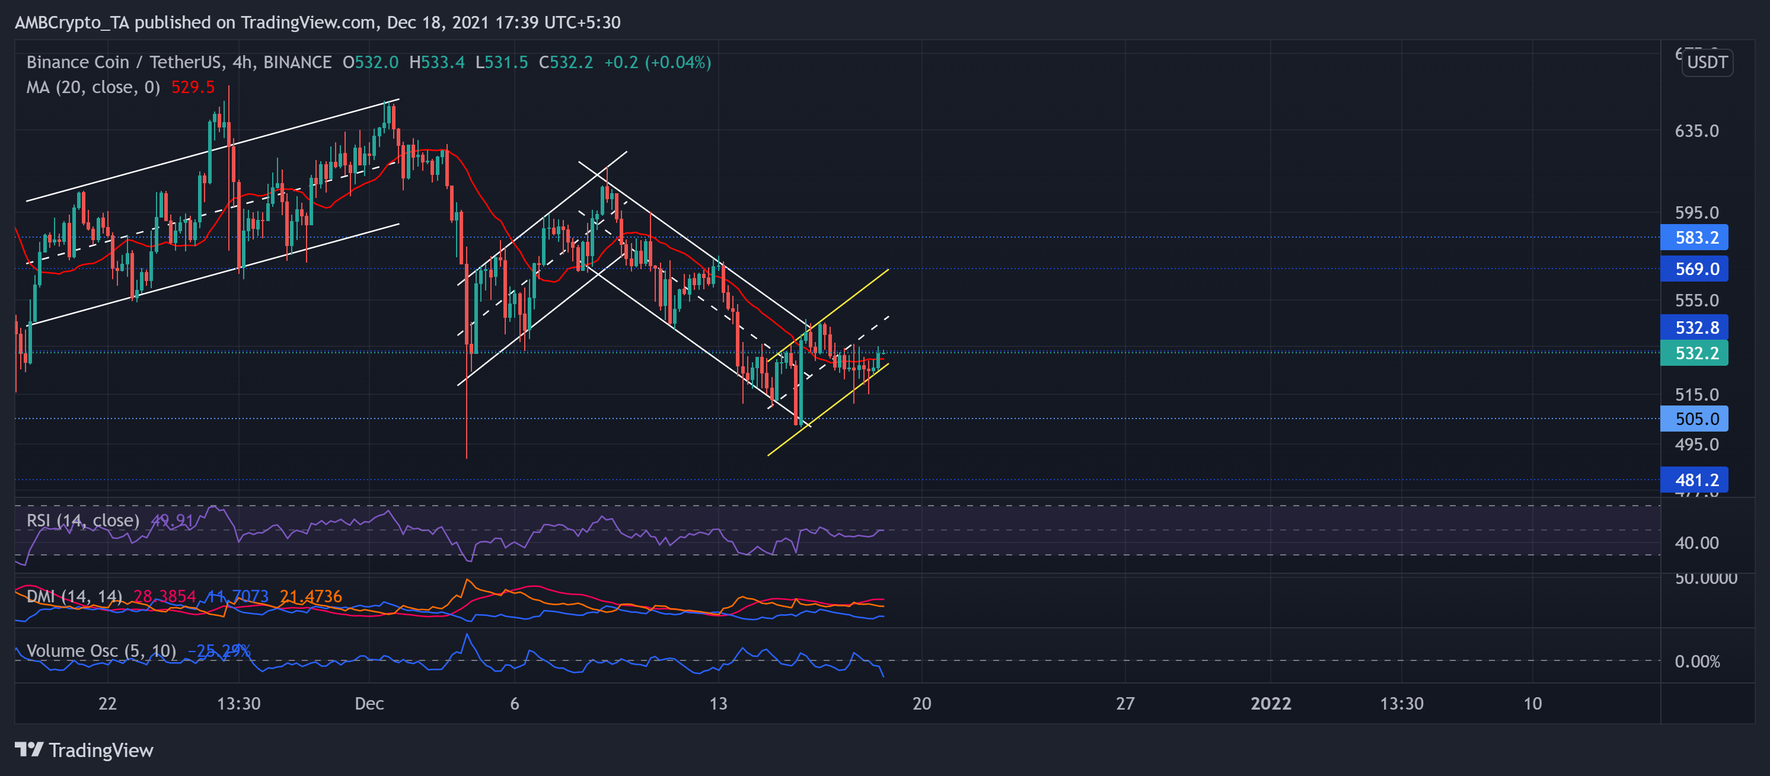1770x776 pixels.
Task: Click the RSI 40.00 axis label
Action: click(1696, 543)
